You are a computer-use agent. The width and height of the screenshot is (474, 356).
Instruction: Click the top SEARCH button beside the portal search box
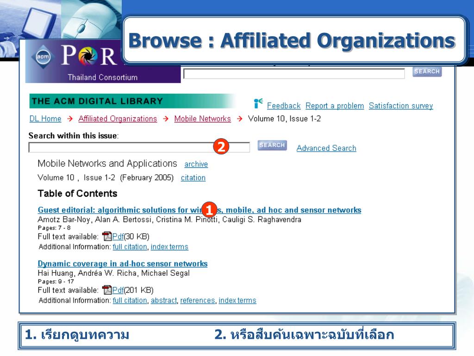pos(427,71)
